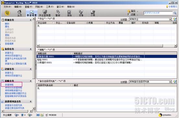Open the 文件(F) menu
This screenshot has width=179, height=118.
click(7, 7)
